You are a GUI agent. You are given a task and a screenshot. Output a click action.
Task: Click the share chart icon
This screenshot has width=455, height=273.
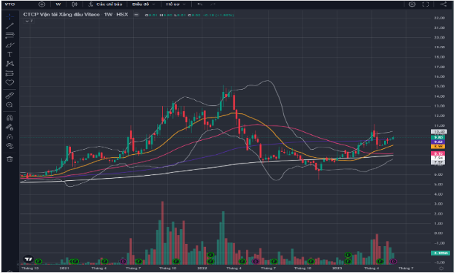pyautogui.click(x=444, y=4)
